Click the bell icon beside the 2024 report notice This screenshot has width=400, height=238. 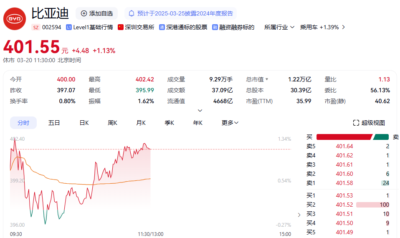(x=132, y=13)
